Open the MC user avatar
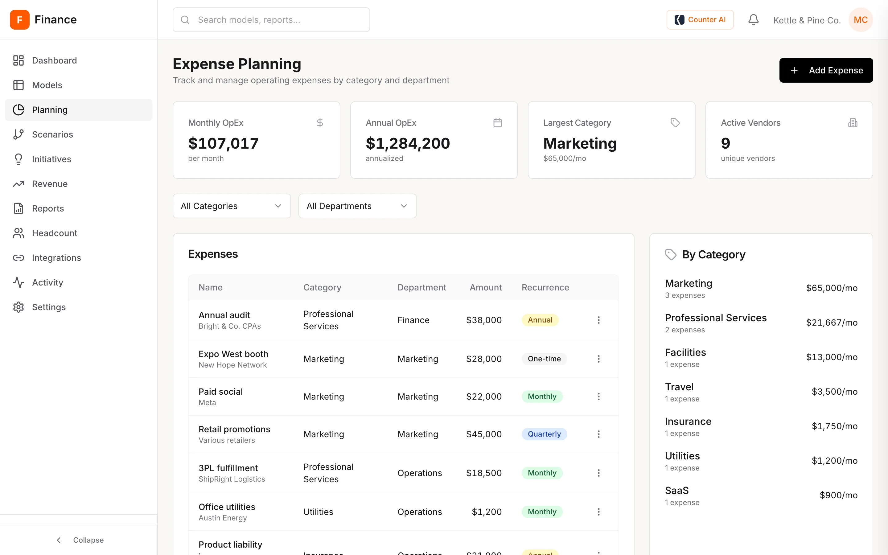The image size is (888, 555). pos(861,19)
